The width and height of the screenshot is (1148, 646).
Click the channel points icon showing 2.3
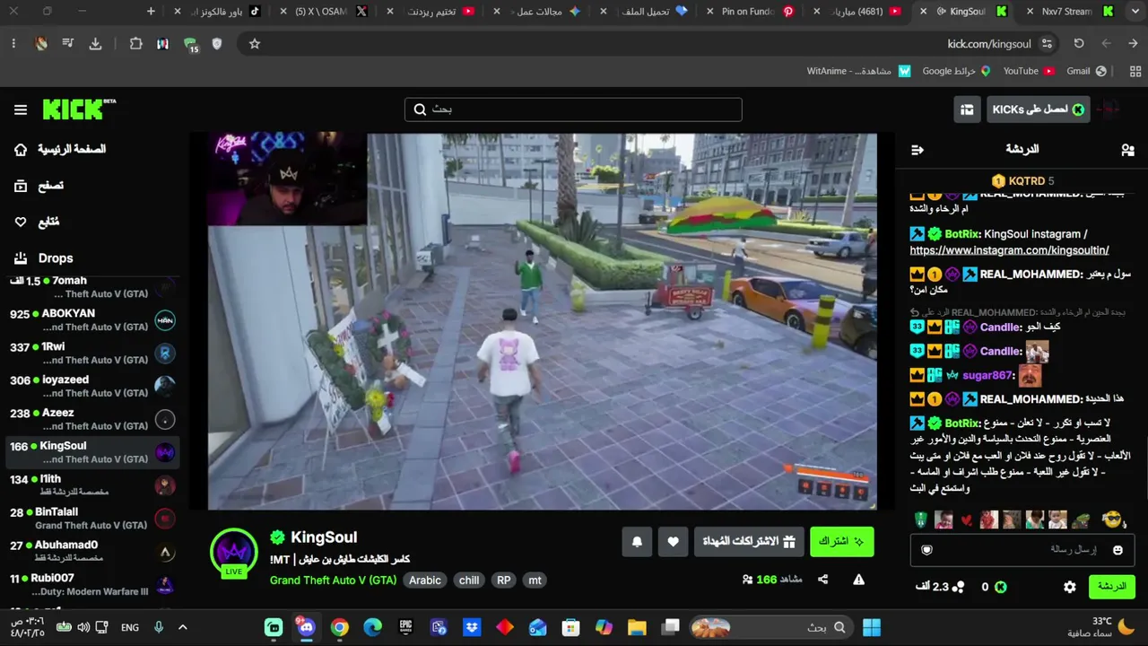958,587
